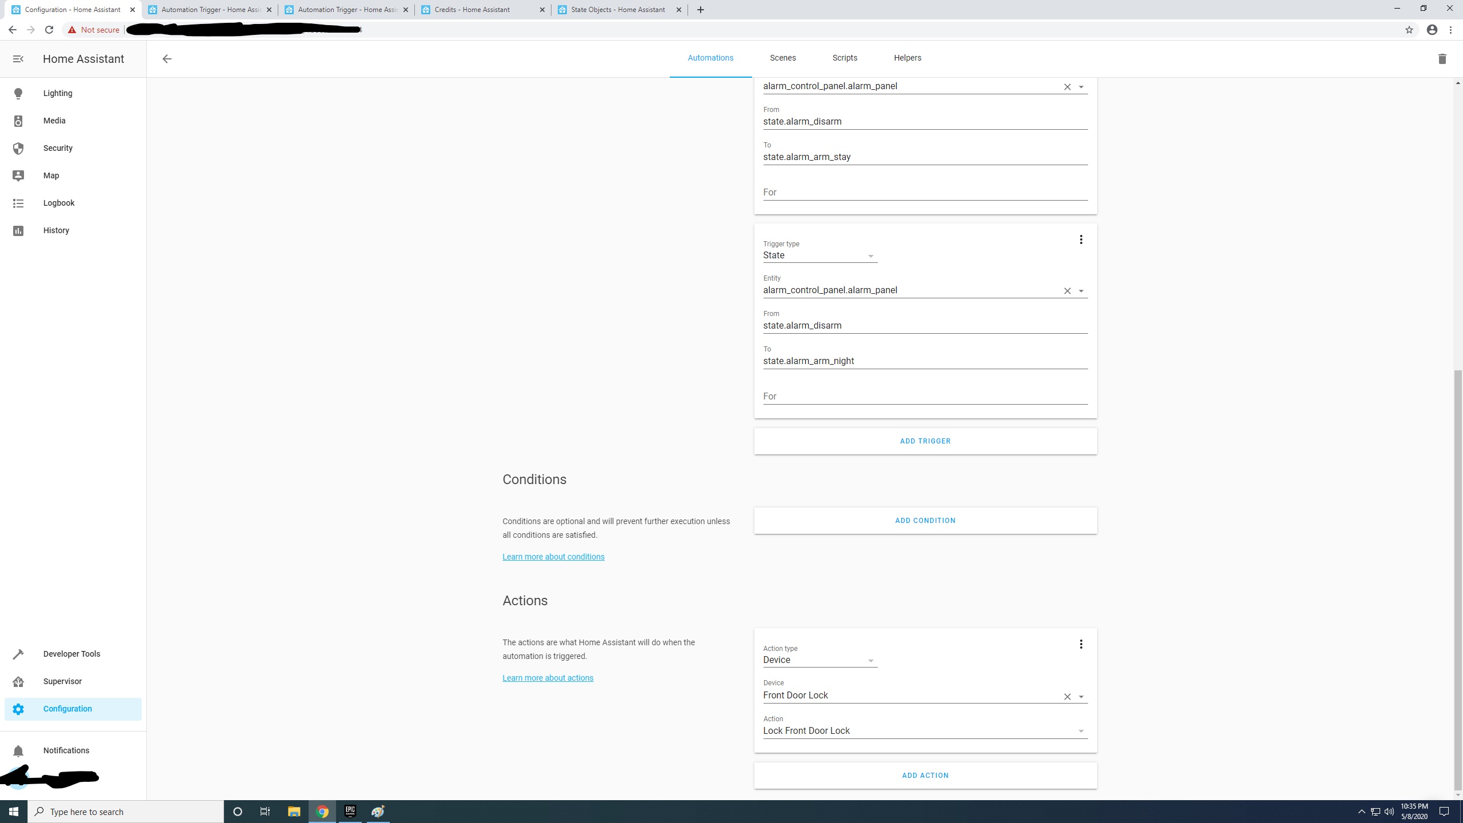Expand the alarm panel entity dropdown

pyautogui.click(x=1080, y=290)
